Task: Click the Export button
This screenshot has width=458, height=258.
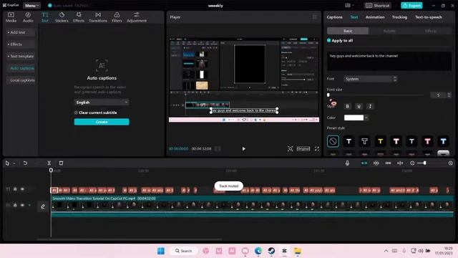Action: 411,6
